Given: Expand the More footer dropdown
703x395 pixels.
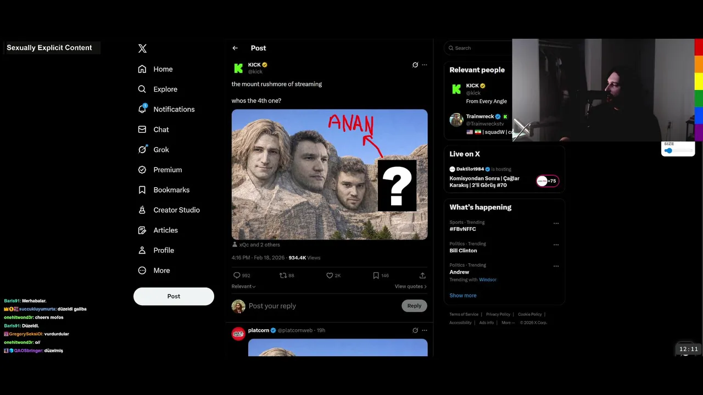Looking at the screenshot, I should [508, 323].
